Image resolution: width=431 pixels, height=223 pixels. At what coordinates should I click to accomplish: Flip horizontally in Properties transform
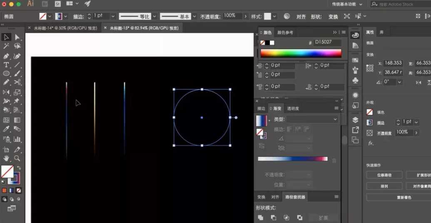tap(419, 82)
